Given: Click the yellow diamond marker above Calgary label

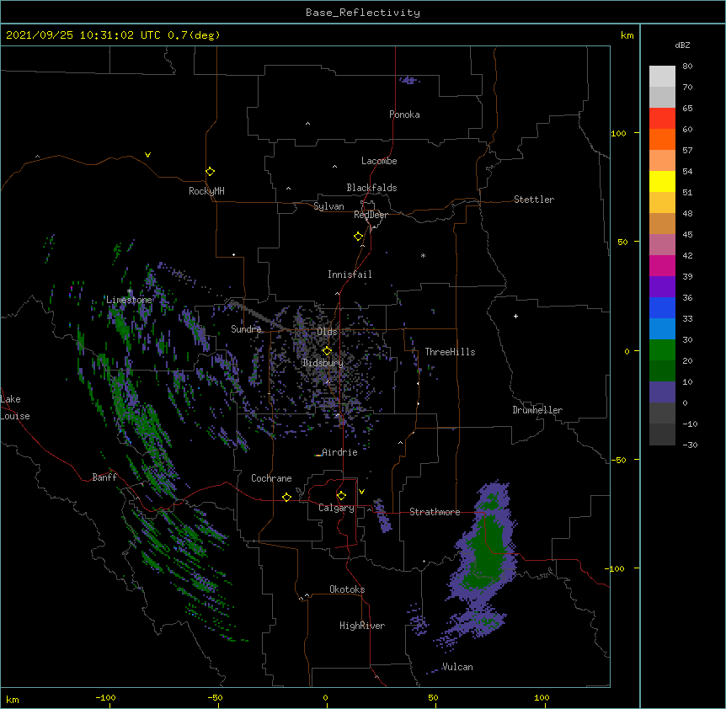Looking at the screenshot, I should (x=341, y=496).
